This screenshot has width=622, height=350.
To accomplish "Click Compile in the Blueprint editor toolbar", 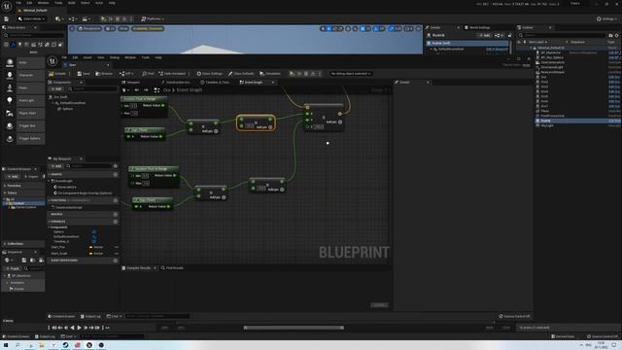I will (x=58, y=74).
